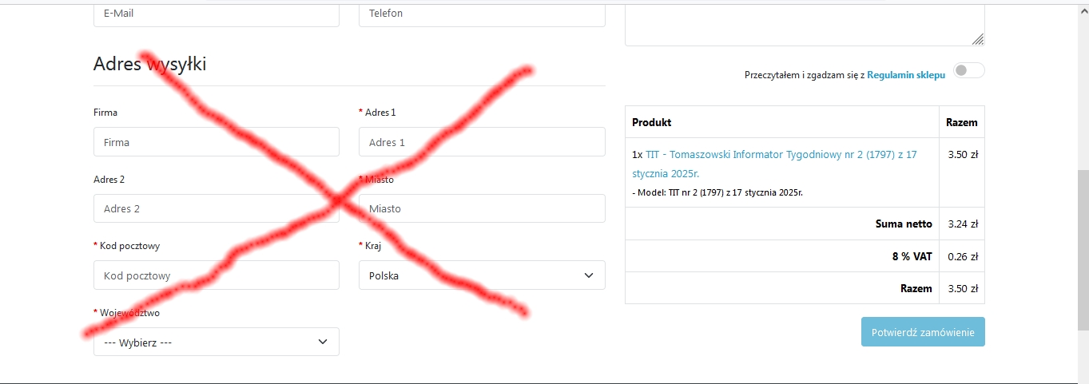Viewport: 1089px width, 384px height.
Task: Click the scrollbar track below the thumb
Action: tap(1083, 355)
